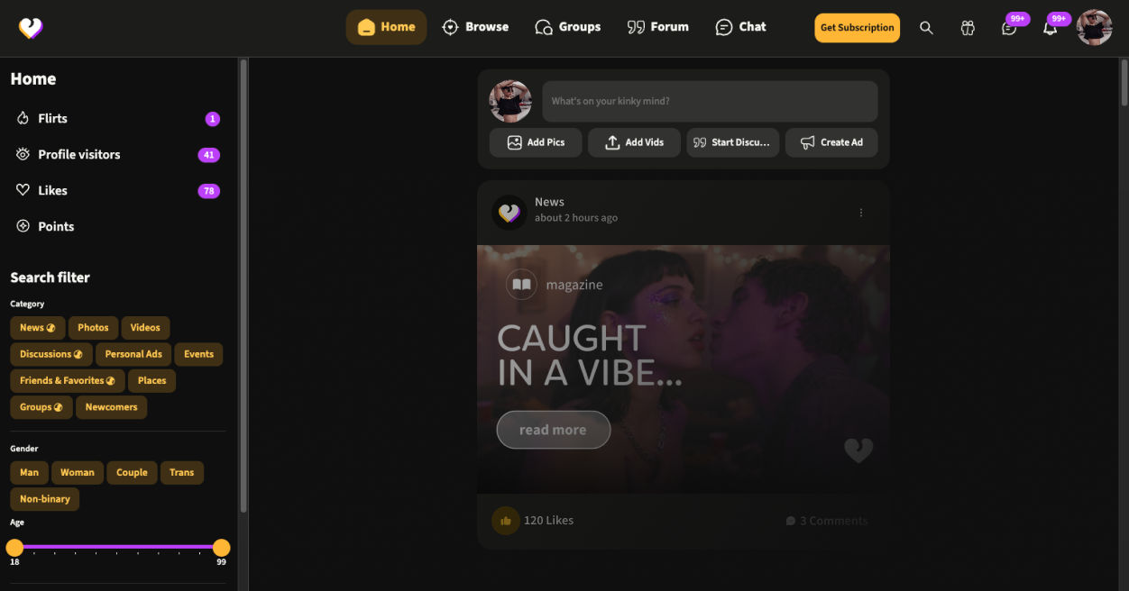Like the news post with thumbs-up
Screen dimensions: 1129x591
pyautogui.click(x=506, y=521)
